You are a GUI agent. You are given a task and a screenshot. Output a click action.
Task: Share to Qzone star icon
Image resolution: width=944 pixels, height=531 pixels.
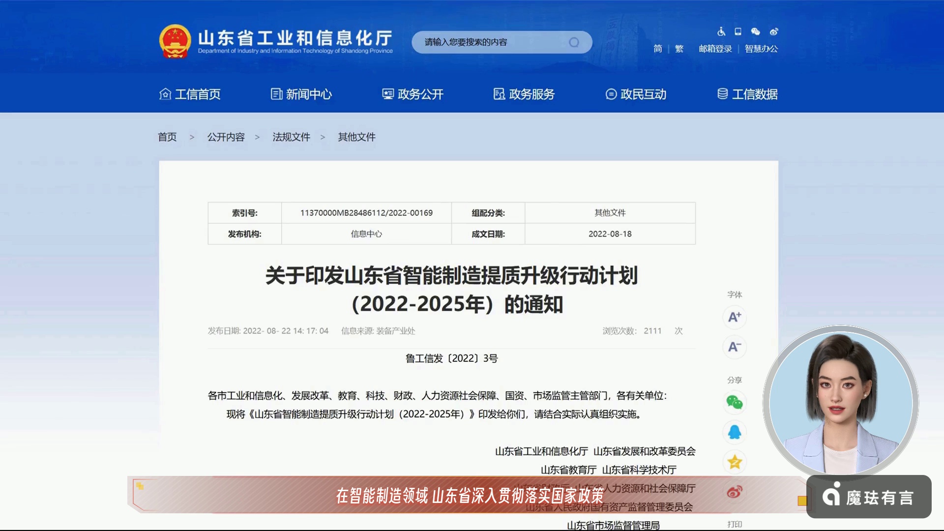pos(735,462)
